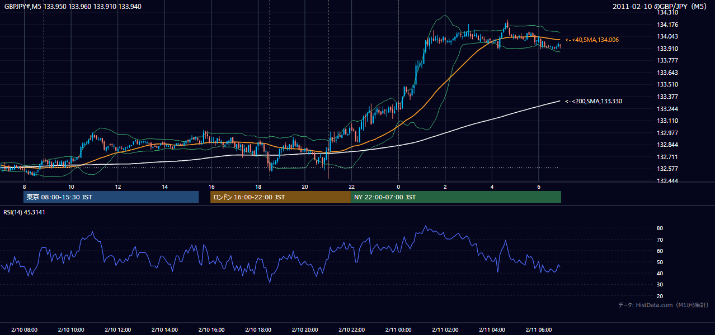Viewport: 715px width, 335px height.
Task: Click the RSI axis value 30
Action: pyautogui.click(x=660, y=285)
